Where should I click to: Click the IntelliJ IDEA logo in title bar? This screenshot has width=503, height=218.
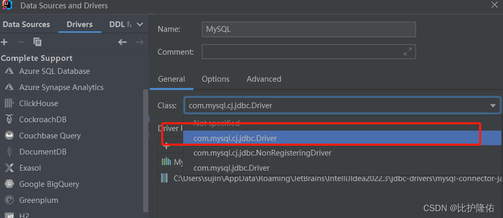[x=7, y=5]
